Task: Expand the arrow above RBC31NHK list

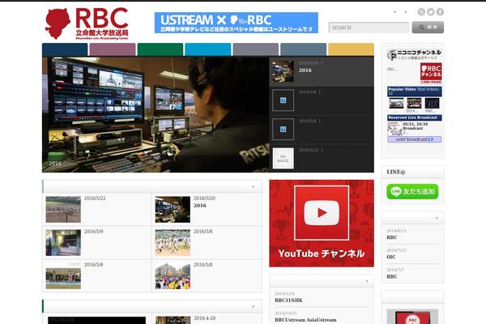Action: point(367,281)
